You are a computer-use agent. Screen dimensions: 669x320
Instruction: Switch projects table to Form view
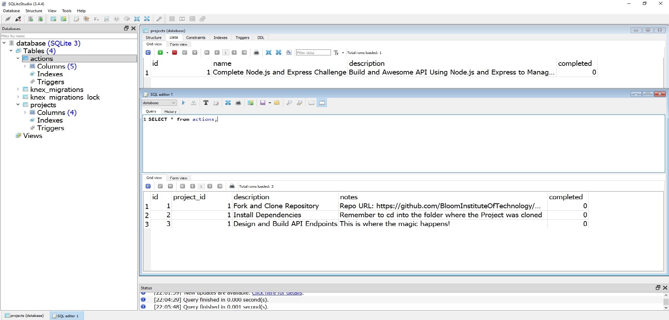(x=178, y=44)
